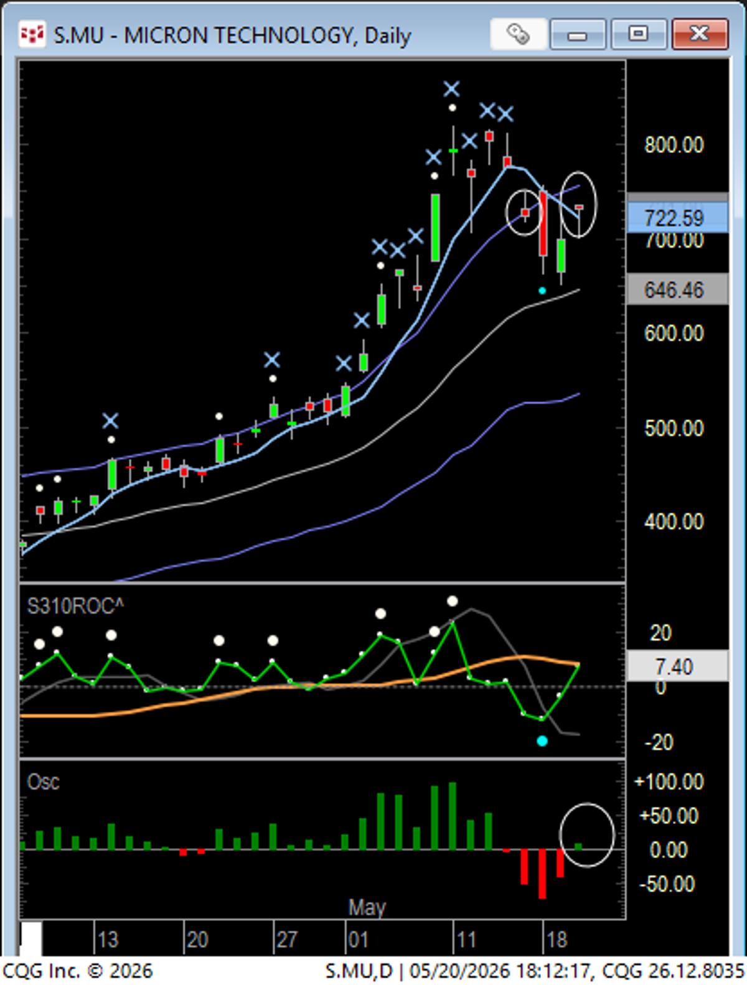Viewport: 747px width, 985px height.
Task: Click the cyan dot in S310ROC pane
Action: point(542,741)
